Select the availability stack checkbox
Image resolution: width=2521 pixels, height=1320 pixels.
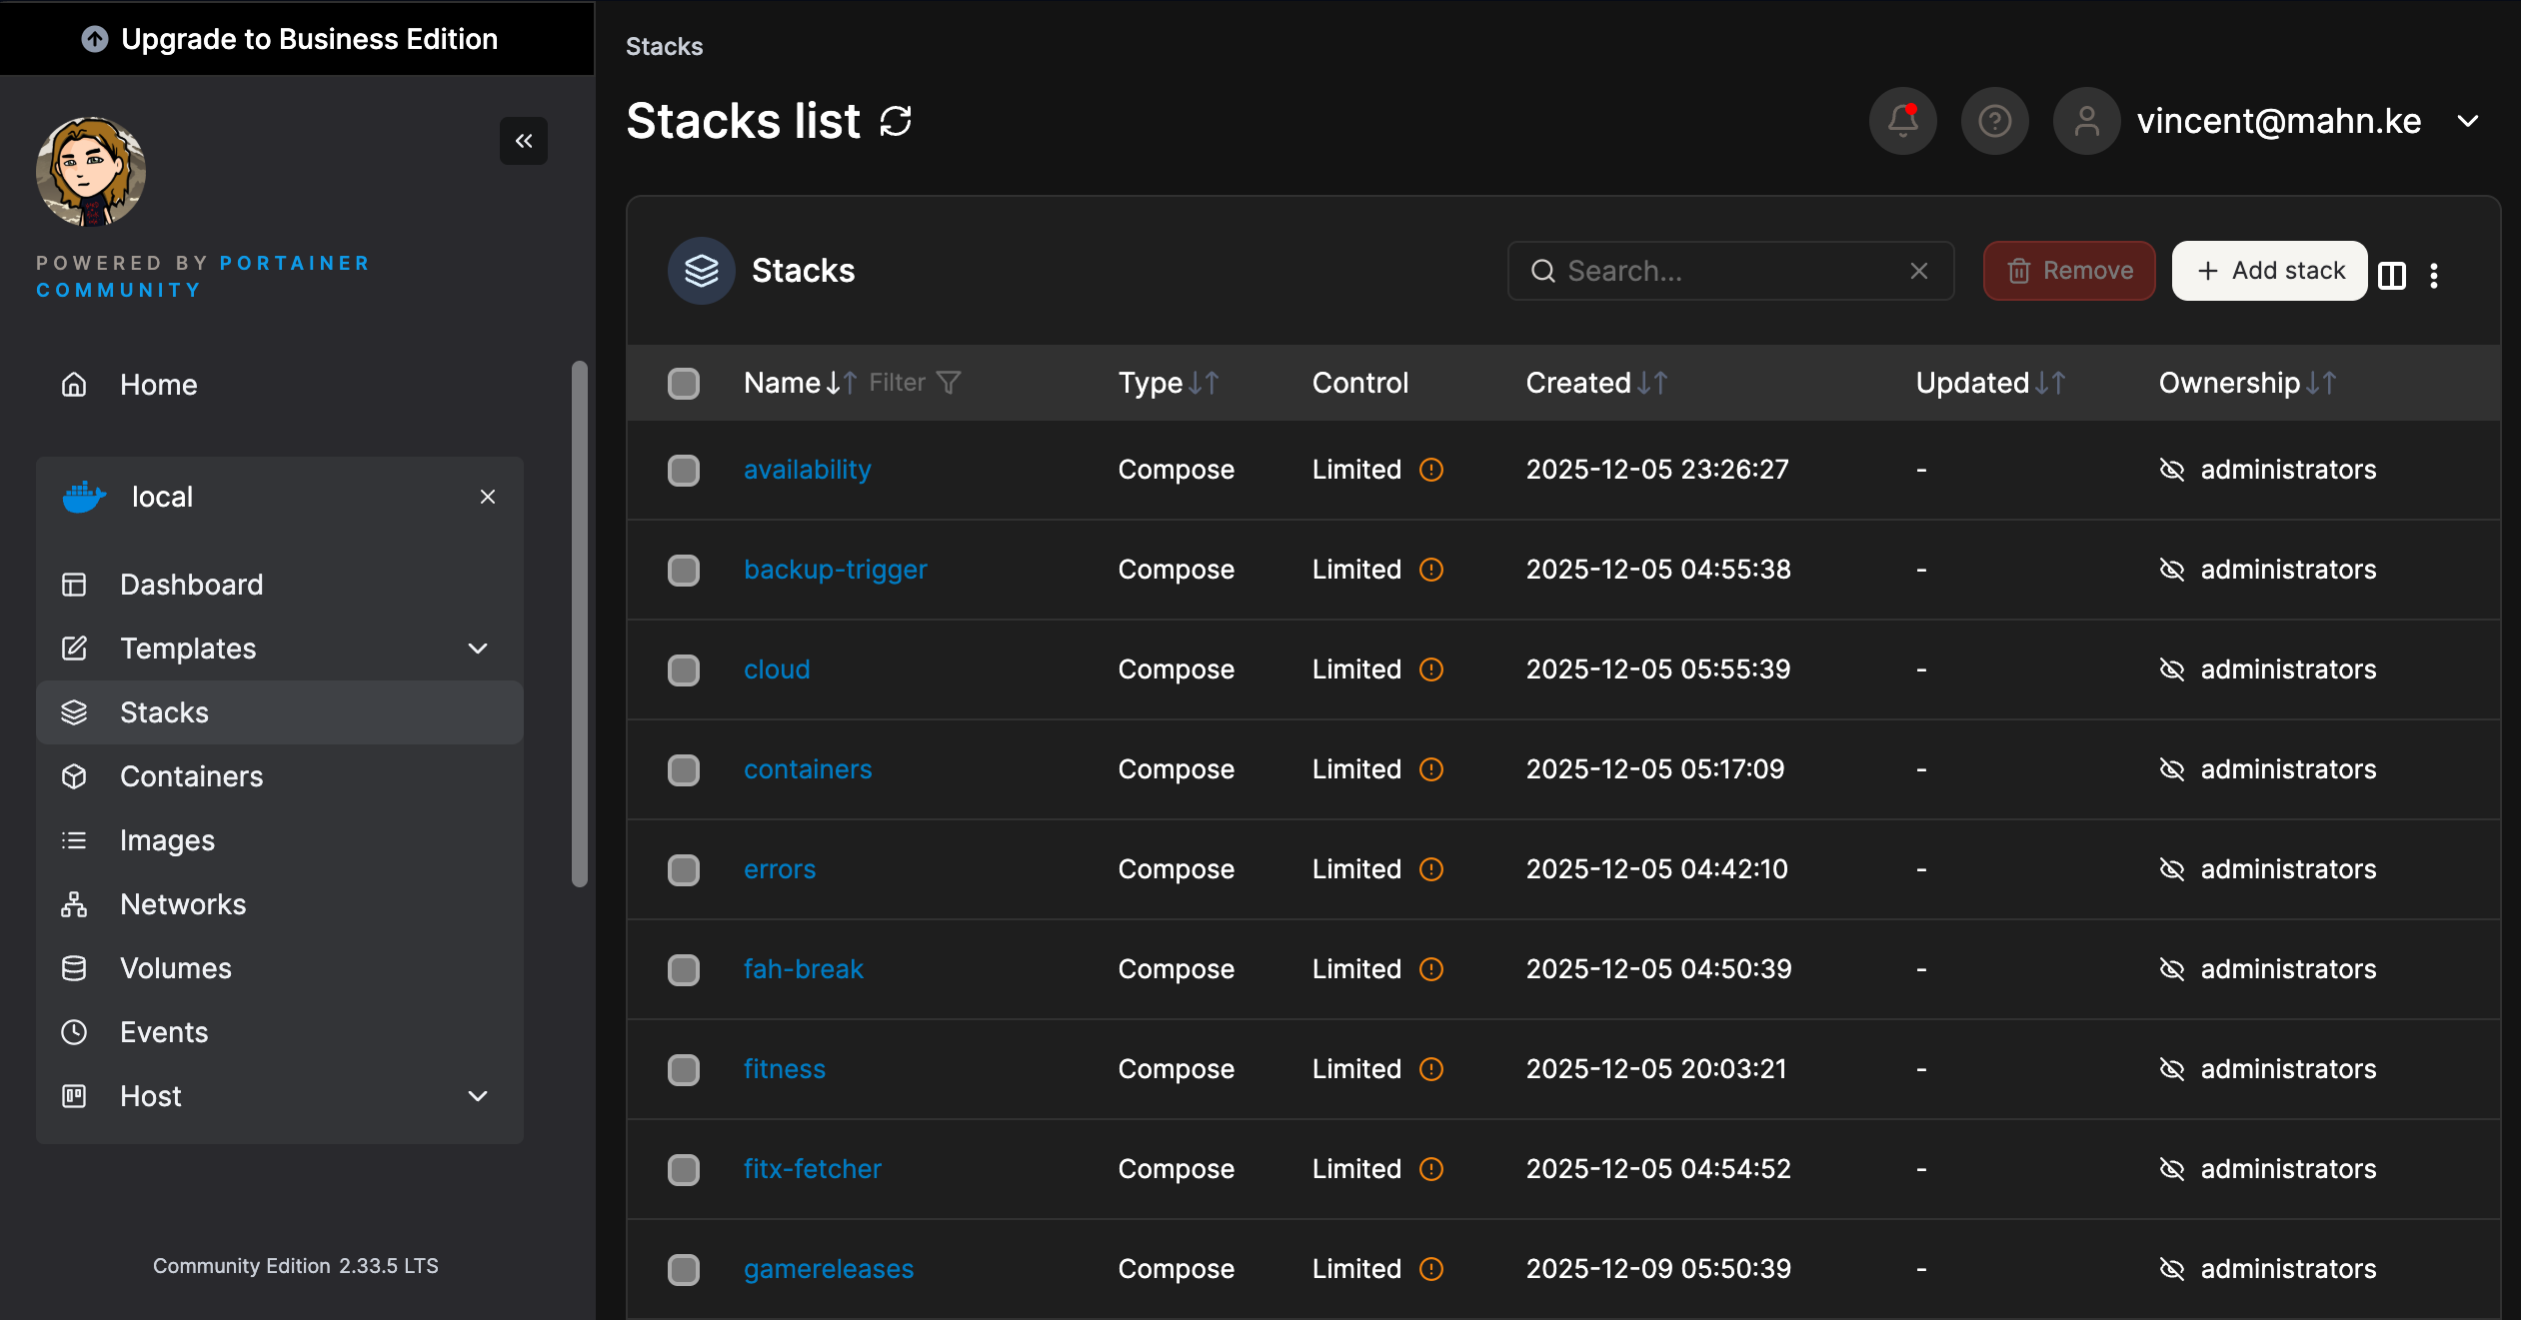(x=684, y=470)
